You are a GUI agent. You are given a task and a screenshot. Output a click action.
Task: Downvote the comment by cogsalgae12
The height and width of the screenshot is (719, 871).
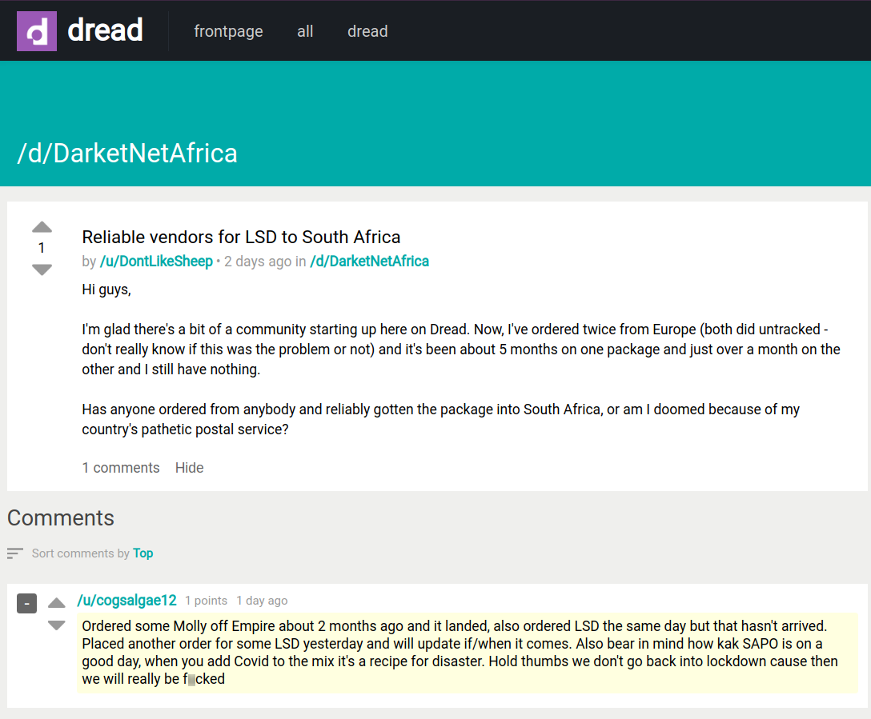tap(56, 625)
